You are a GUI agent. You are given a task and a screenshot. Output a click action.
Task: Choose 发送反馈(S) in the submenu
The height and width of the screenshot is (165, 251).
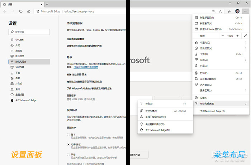click(x=165, y=111)
